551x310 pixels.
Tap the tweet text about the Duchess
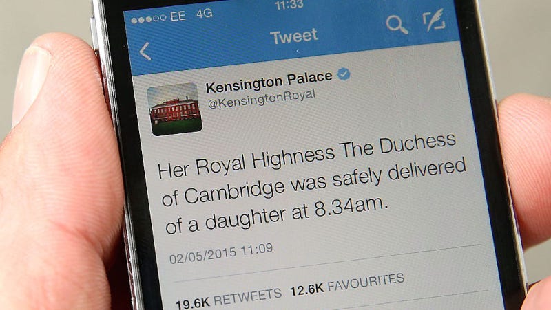click(312, 184)
